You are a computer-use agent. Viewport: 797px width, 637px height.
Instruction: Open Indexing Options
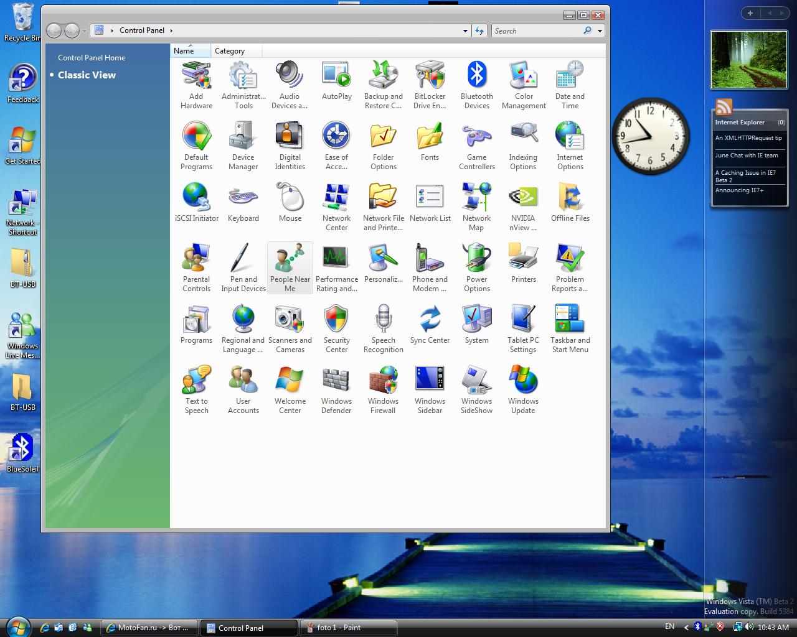524,146
